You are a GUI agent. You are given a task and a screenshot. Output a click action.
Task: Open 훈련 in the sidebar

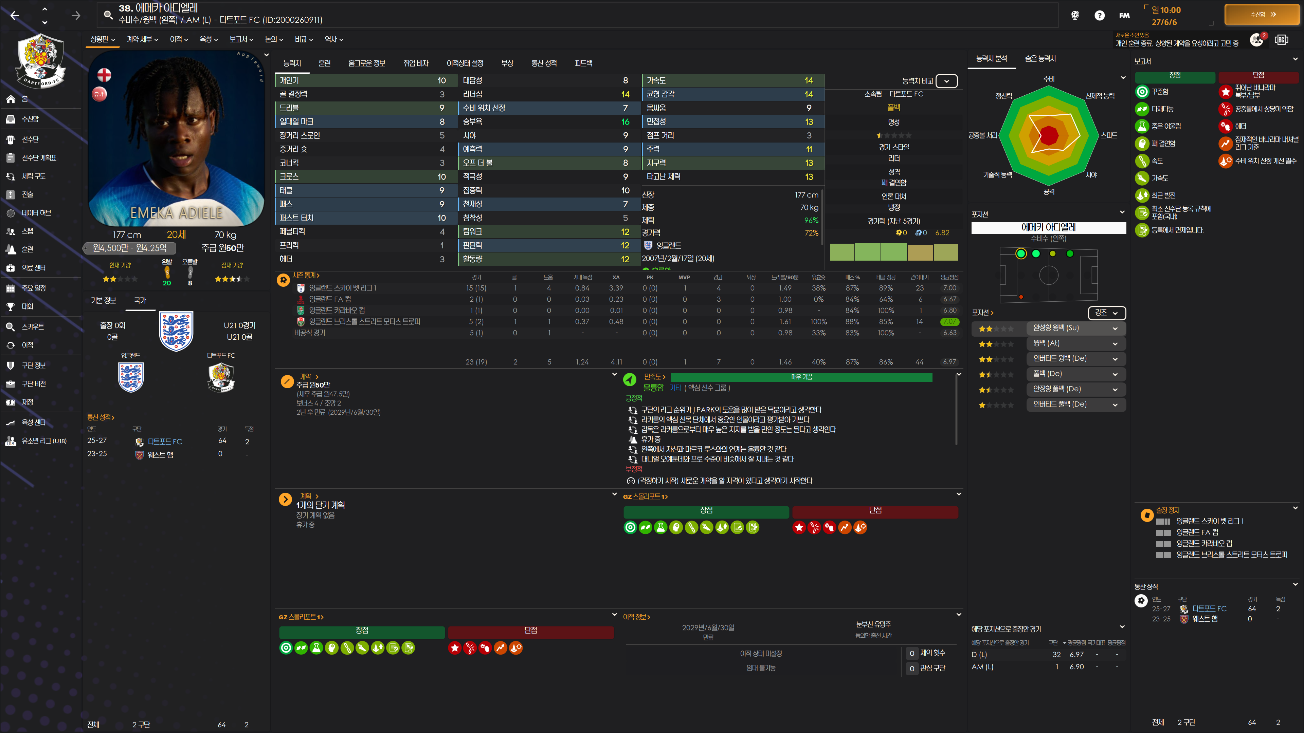tap(27, 249)
